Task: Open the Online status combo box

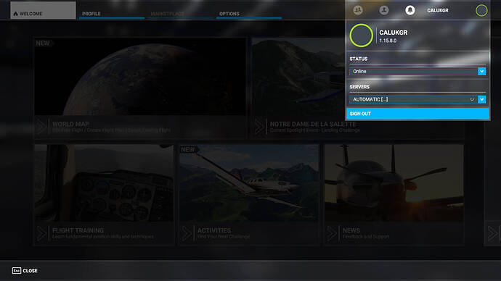Action: click(x=417, y=72)
